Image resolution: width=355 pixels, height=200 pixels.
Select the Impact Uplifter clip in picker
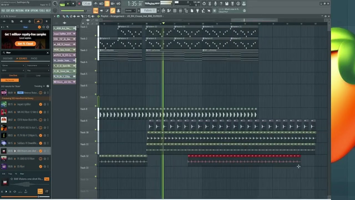[x=64, y=34]
